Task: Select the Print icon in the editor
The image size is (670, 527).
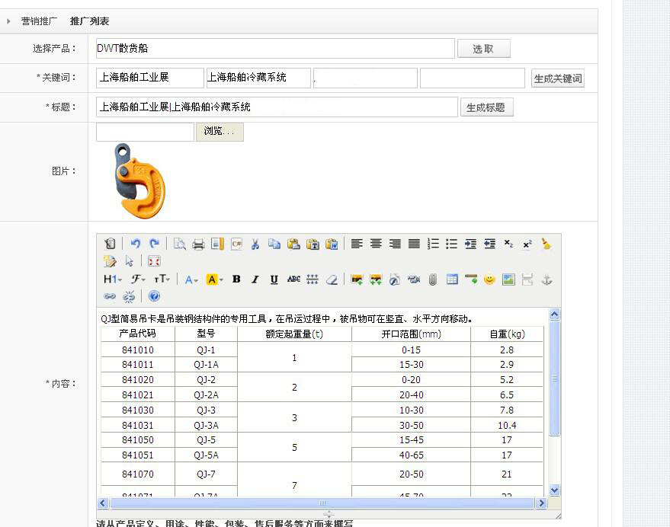Action: [199, 243]
